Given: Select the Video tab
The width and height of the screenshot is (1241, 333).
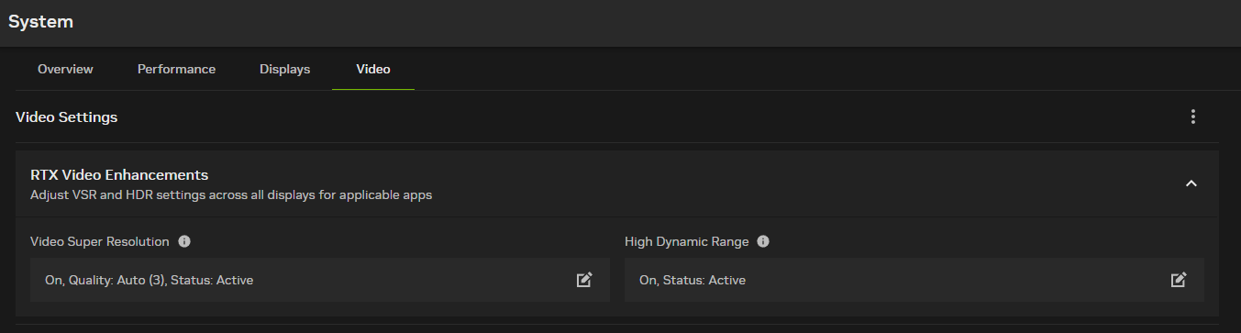Looking at the screenshot, I should click(373, 69).
